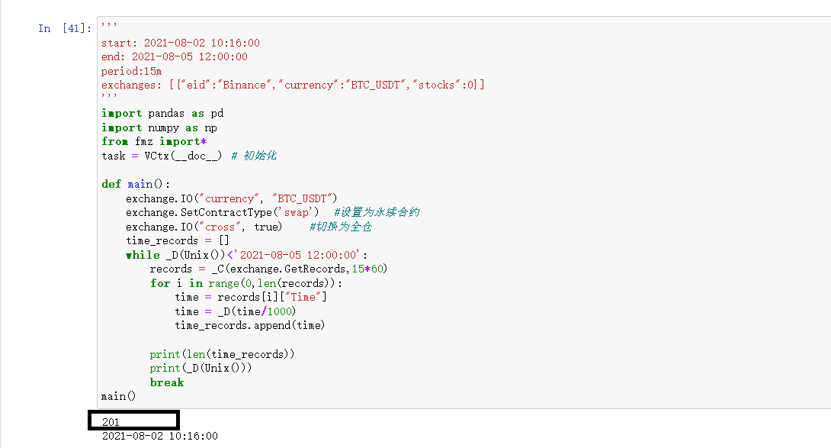Click the break statement
831x448 pixels.
point(167,382)
